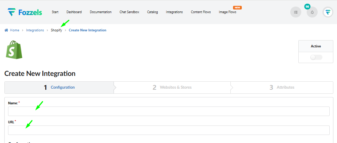
Task: Open the task list icon
Action: point(296,12)
